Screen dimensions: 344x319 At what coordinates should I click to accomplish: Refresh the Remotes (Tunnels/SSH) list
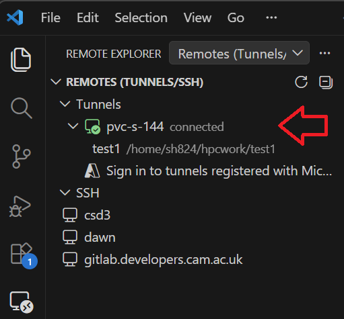(x=301, y=82)
